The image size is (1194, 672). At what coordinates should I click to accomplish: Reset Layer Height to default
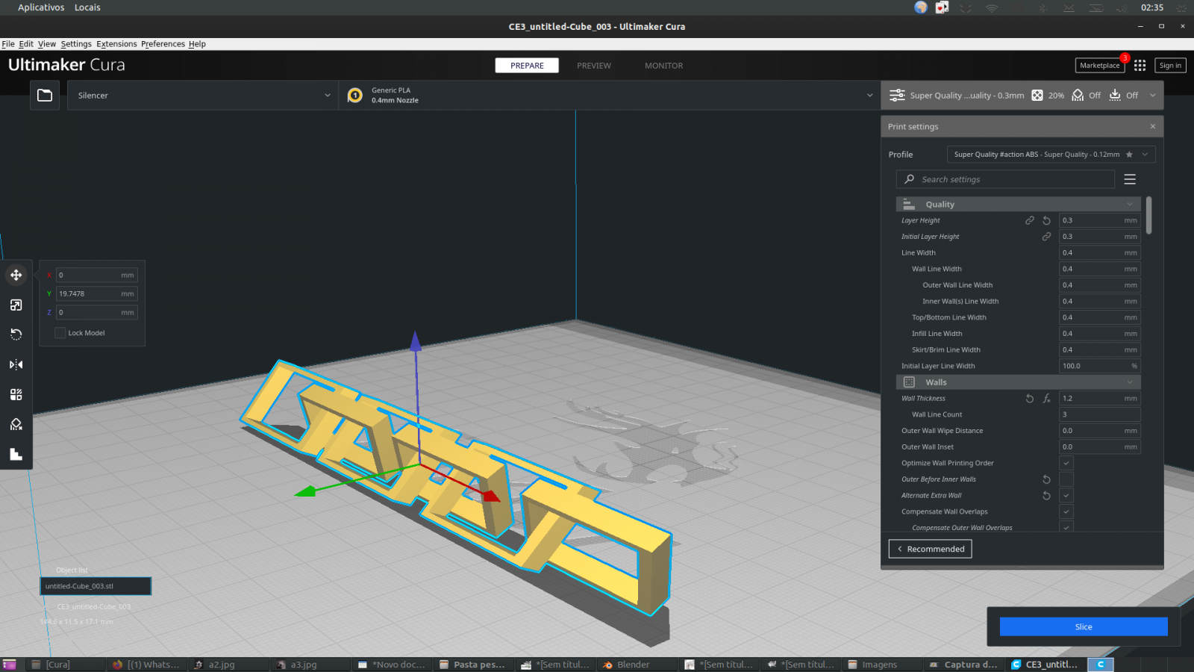(1046, 220)
